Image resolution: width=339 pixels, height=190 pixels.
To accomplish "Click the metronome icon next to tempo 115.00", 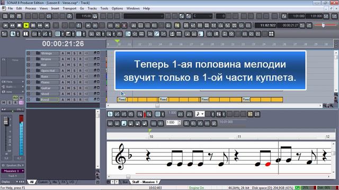I will tap(95, 16).
